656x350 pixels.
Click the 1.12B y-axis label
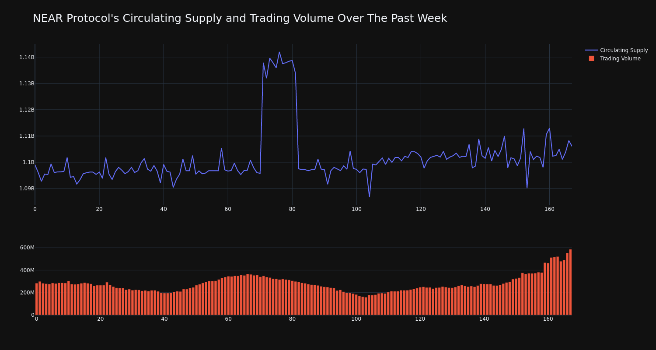27,110
